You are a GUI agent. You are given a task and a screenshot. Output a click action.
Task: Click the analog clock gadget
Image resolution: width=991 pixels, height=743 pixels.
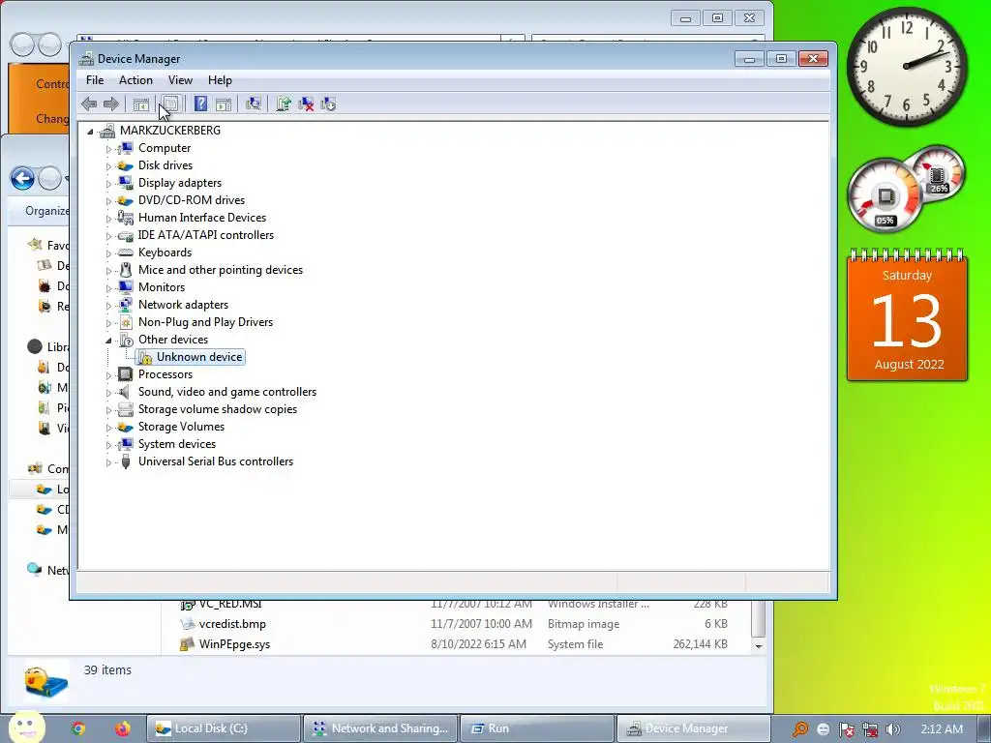907,67
